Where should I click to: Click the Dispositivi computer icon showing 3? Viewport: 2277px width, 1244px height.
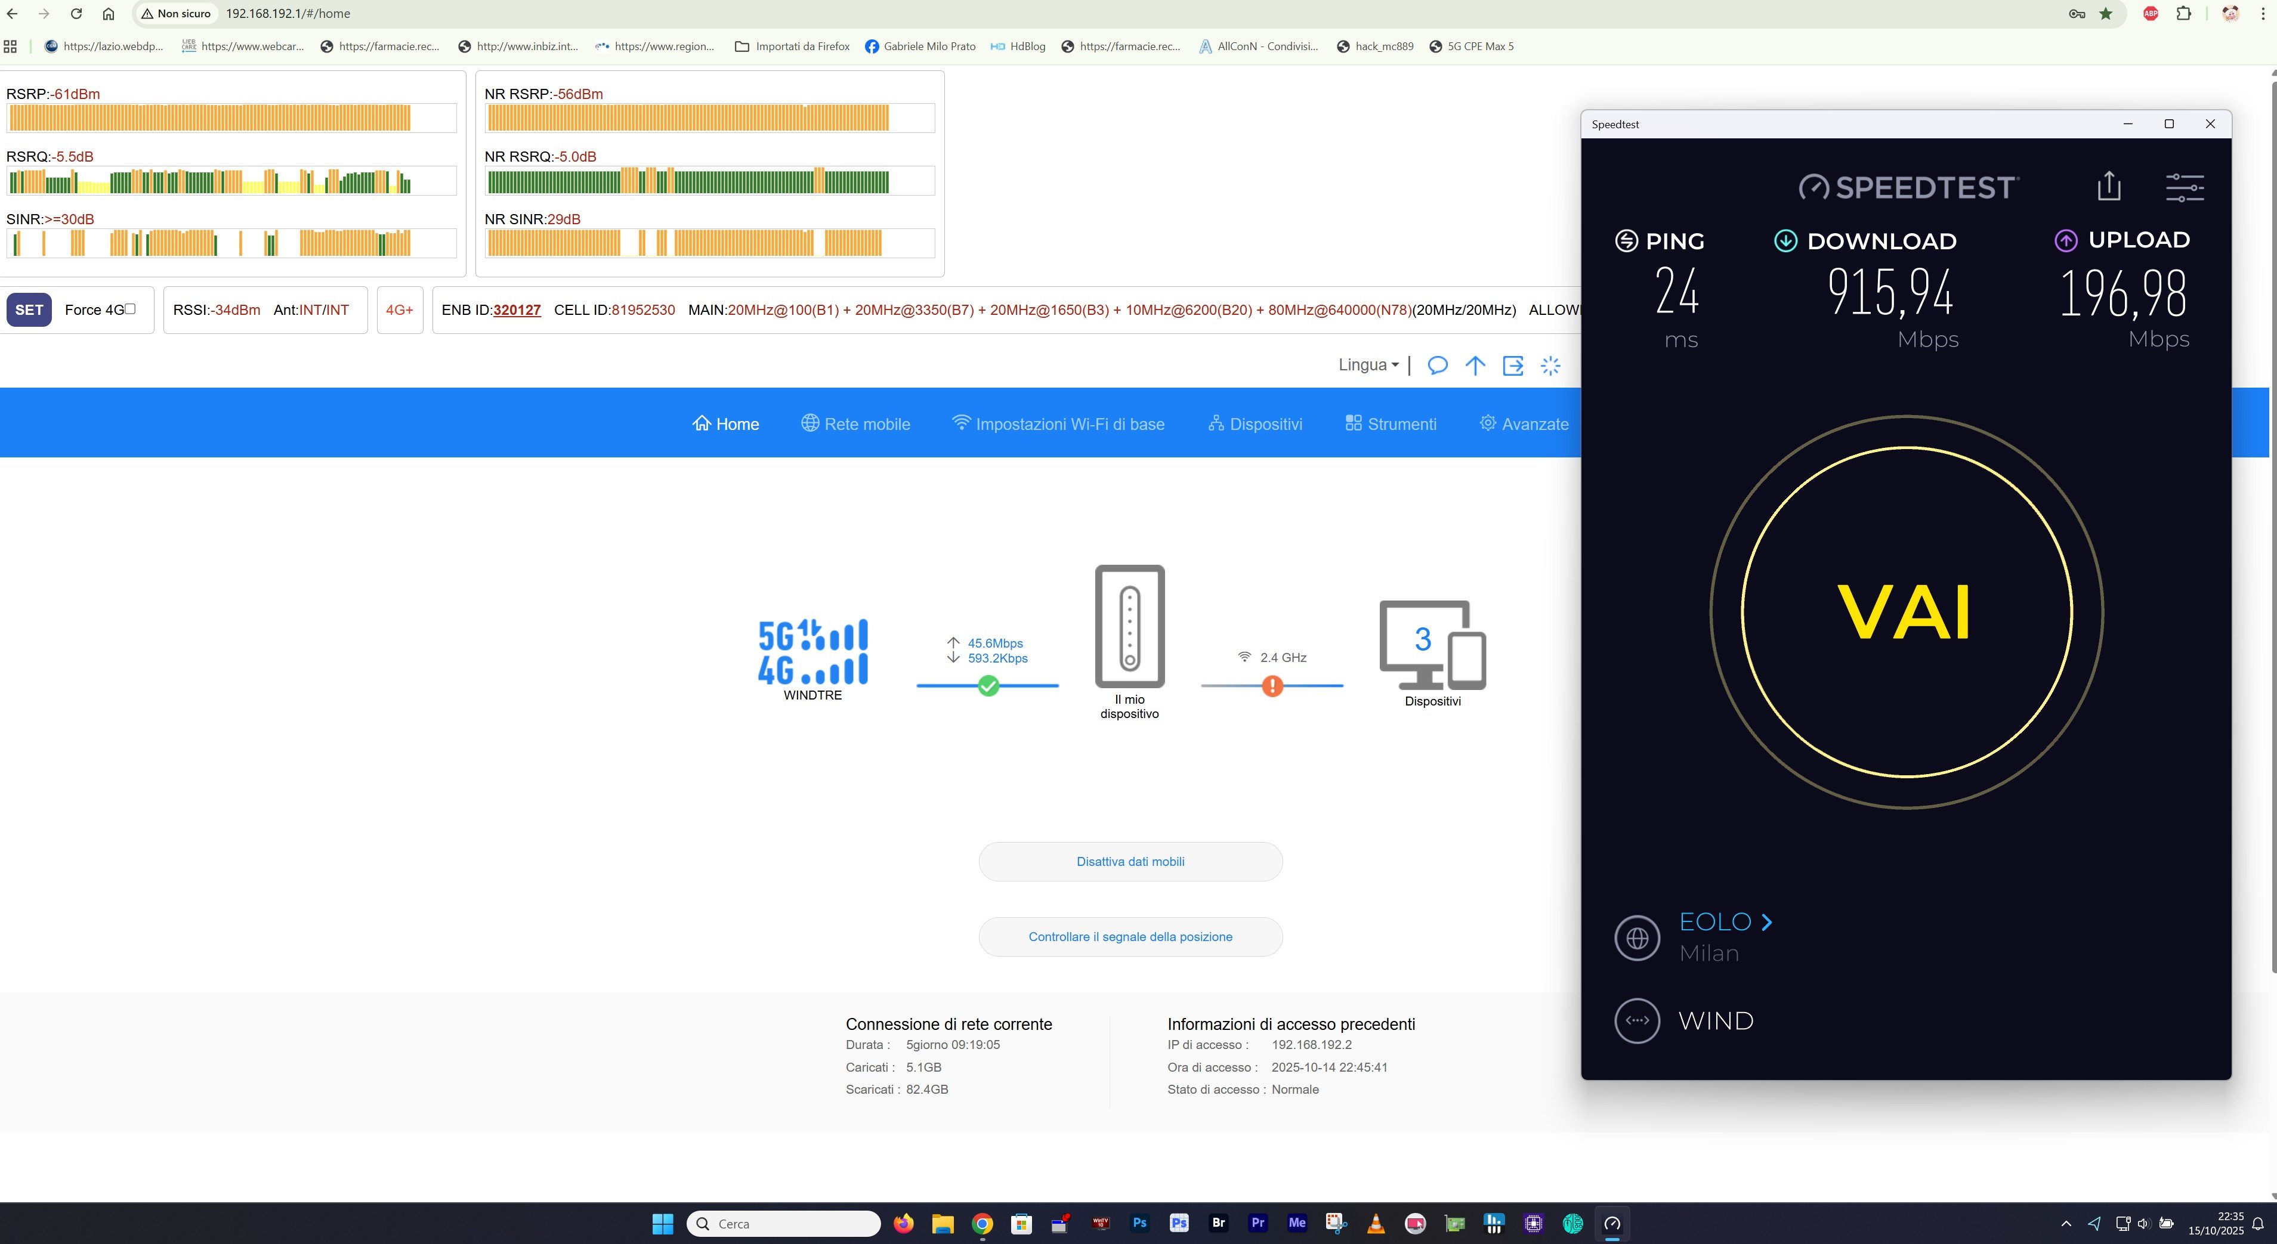(x=1432, y=645)
